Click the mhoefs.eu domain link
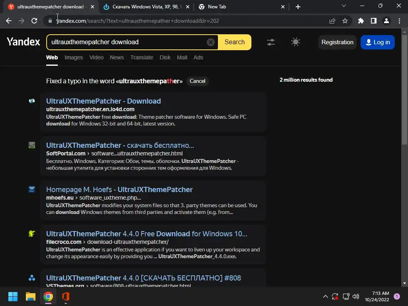Screen dimensions: 408x306 coord(60,198)
